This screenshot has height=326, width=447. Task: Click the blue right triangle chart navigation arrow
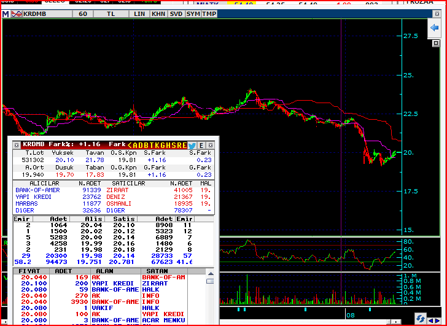[437, 320]
